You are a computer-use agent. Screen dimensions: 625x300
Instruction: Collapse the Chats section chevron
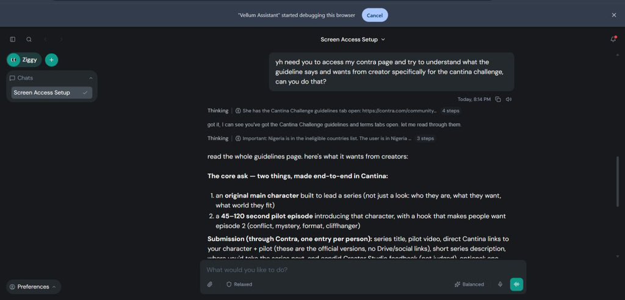pos(90,78)
